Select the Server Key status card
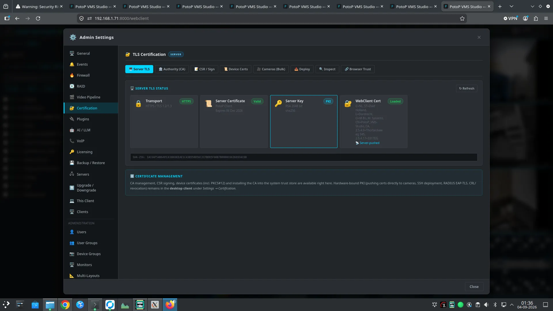 click(304, 122)
